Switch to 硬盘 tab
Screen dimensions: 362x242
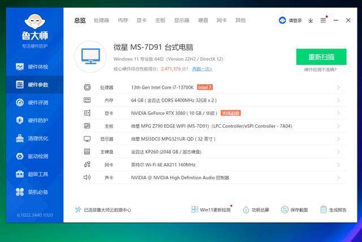(203, 20)
